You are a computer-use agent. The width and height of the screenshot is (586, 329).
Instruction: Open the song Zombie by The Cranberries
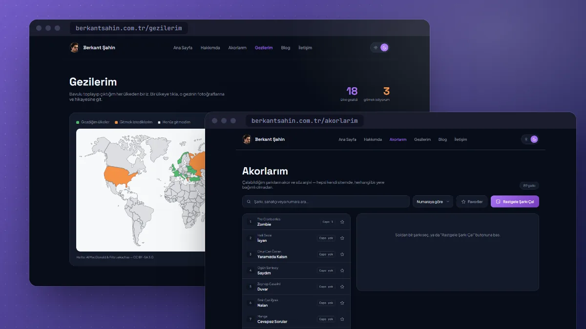click(296, 222)
